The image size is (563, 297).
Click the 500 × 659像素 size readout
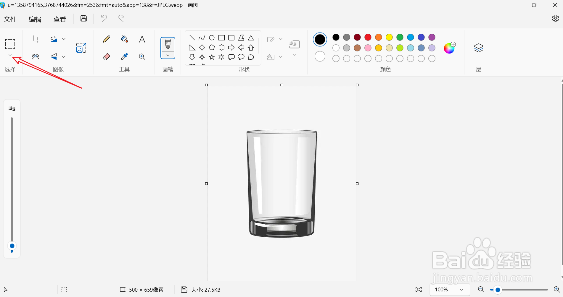146,290
